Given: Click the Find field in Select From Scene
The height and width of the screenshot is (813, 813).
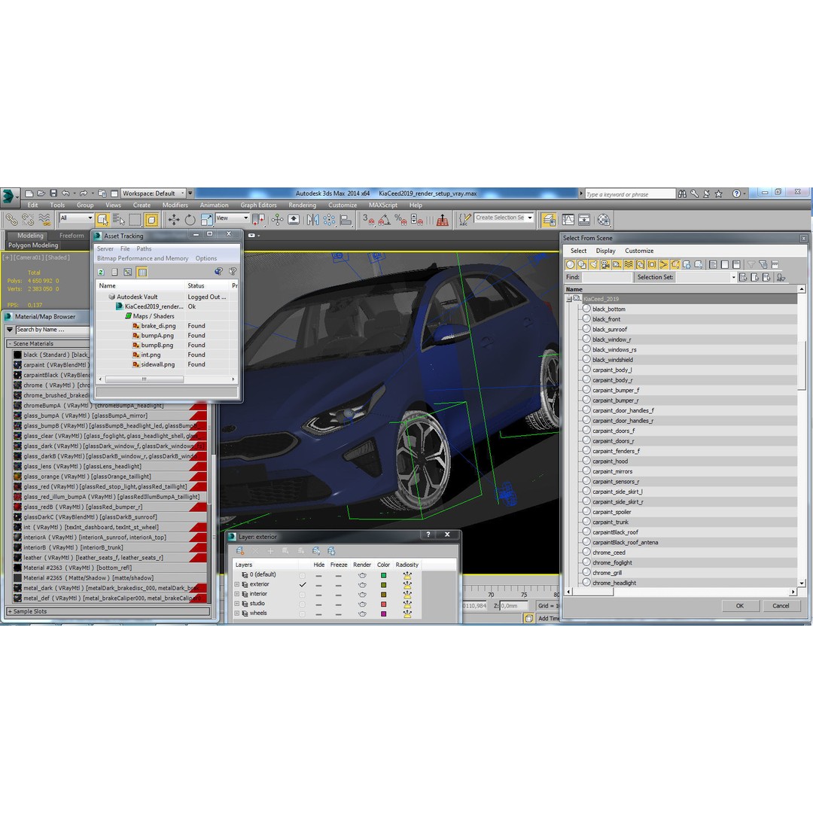Looking at the screenshot, I should [607, 277].
